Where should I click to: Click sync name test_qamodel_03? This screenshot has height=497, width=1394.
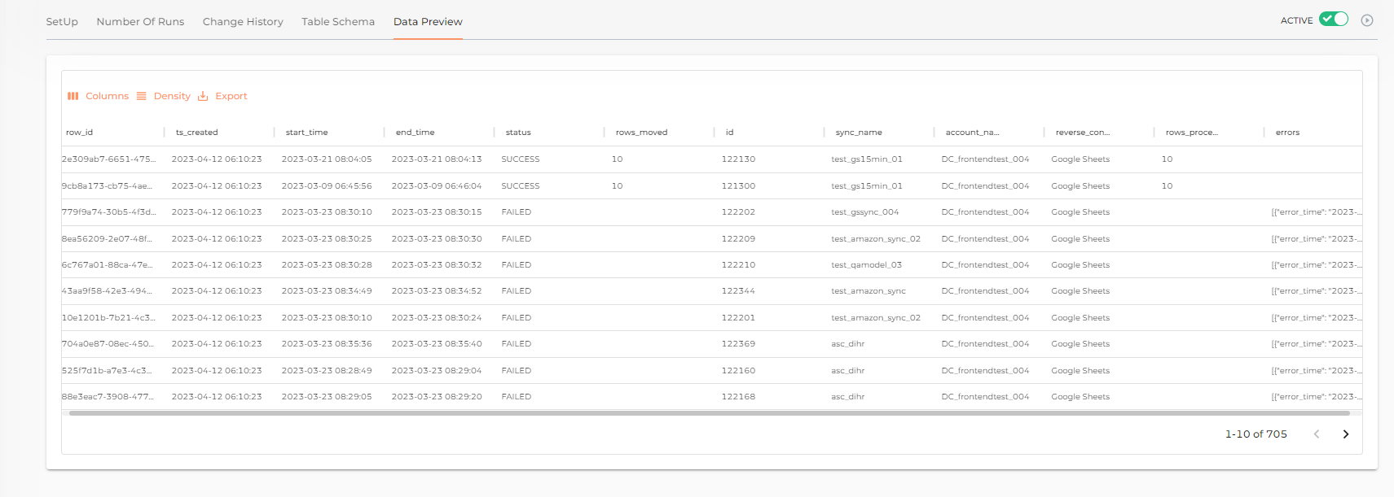point(866,265)
